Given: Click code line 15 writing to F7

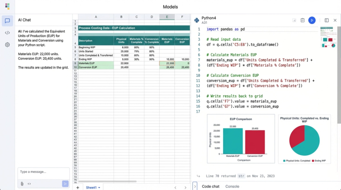Looking at the screenshot, I should click(x=242, y=101).
